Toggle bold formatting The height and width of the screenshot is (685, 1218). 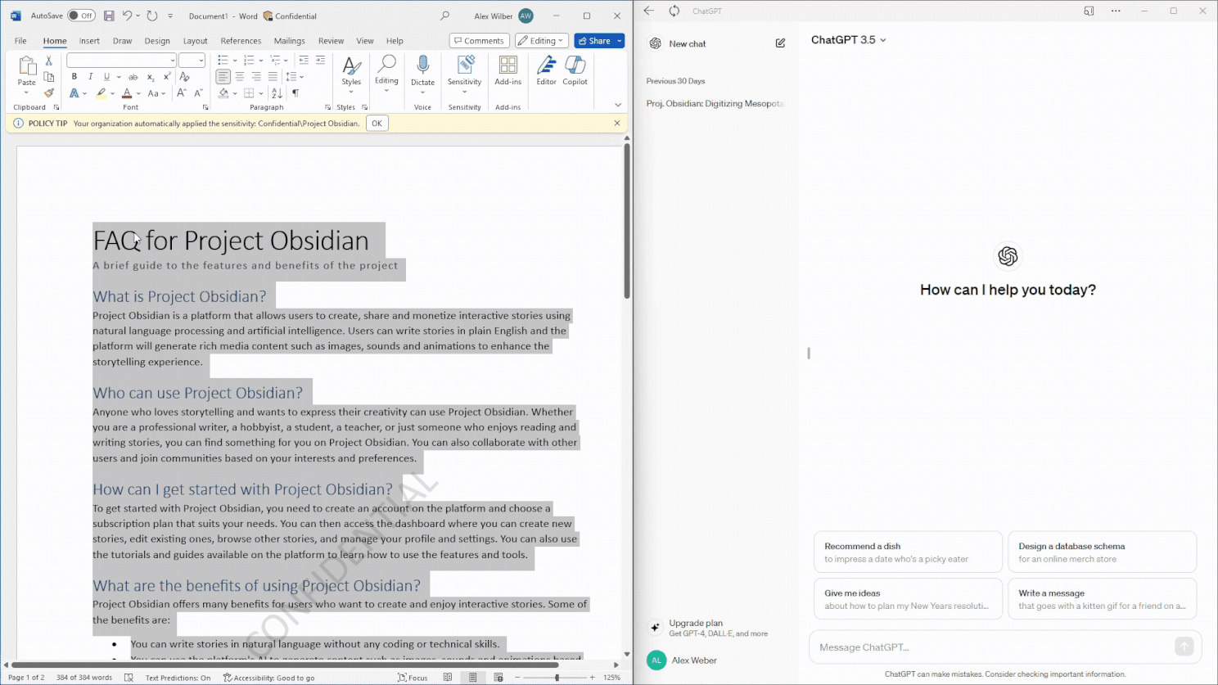pyautogui.click(x=74, y=77)
